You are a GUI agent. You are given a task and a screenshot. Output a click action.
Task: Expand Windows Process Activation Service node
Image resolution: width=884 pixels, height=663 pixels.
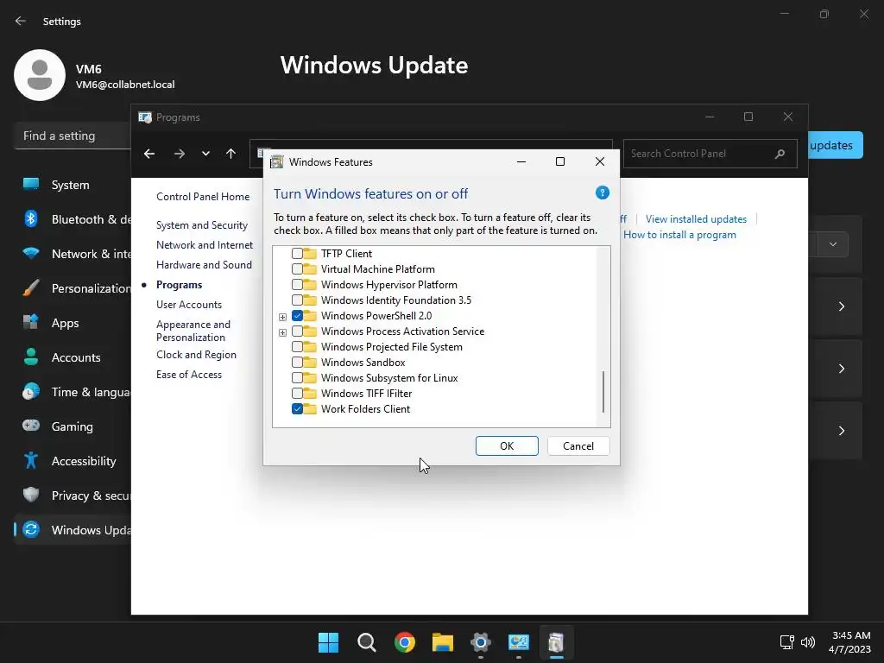pyautogui.click(x=282, y=332)
